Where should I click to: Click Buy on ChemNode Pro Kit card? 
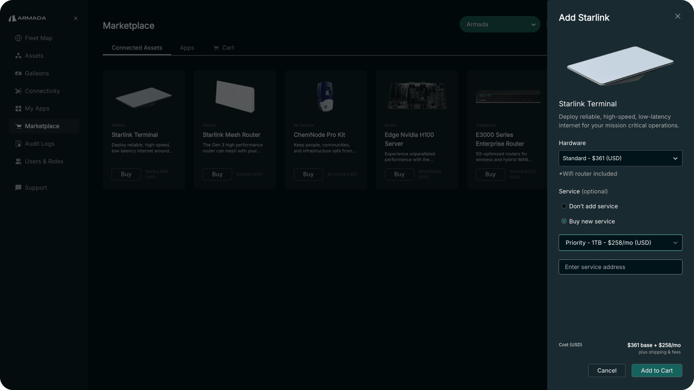coord(308,174)
